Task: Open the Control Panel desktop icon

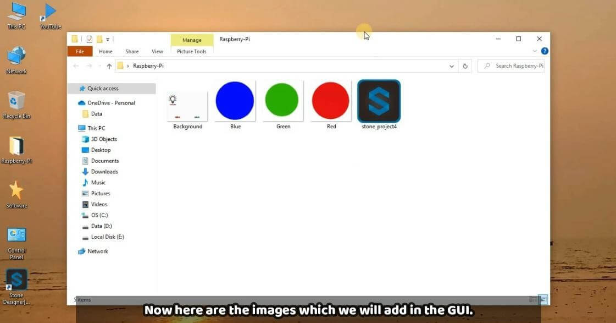Action: tap(16, 243)
